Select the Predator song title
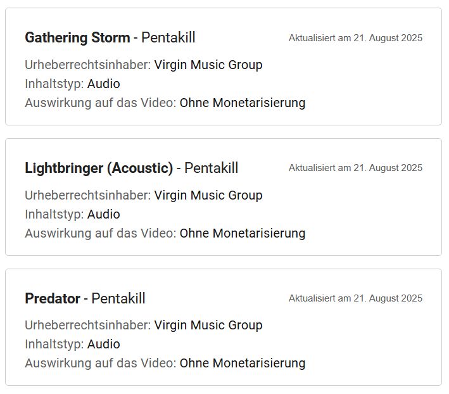449x394 pixels. (53, 298)
